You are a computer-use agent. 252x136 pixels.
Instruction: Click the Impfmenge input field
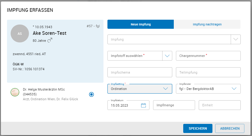(174, 105)
